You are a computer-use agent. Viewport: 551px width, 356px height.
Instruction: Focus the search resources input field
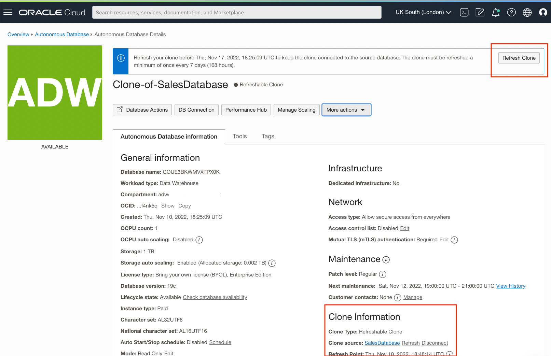[237, 12]
